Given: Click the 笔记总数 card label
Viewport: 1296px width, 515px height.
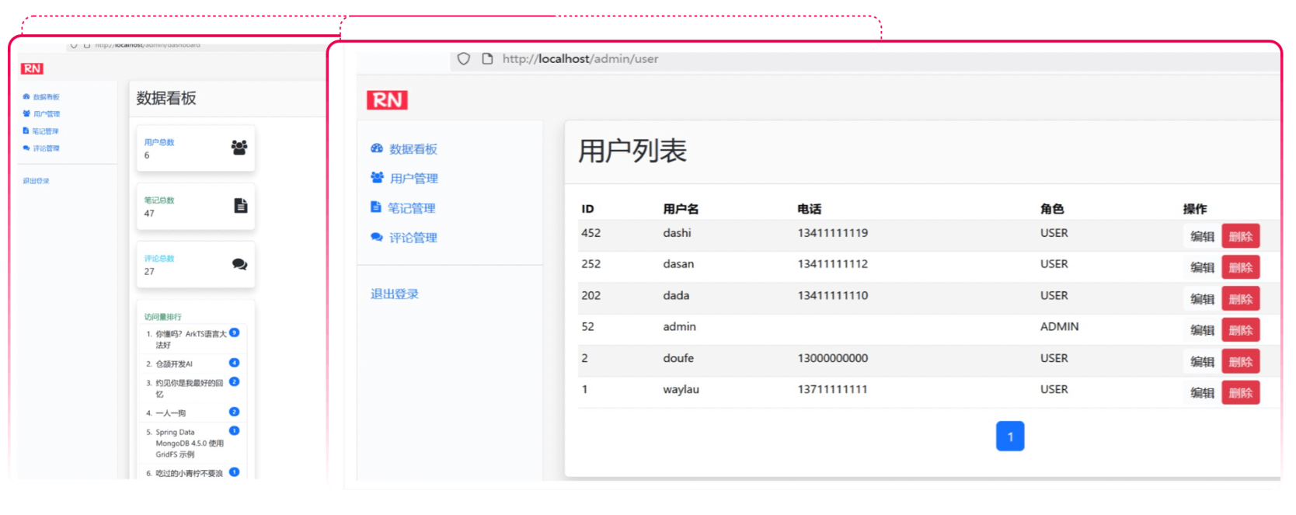Looking at the screenshot, I should [159, 200].
